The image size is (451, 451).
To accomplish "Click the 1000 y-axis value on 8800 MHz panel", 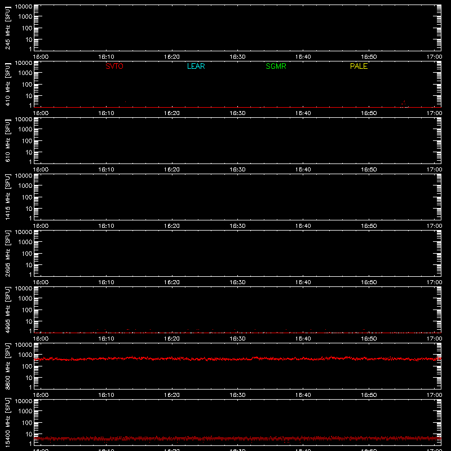I will (25, 355).
